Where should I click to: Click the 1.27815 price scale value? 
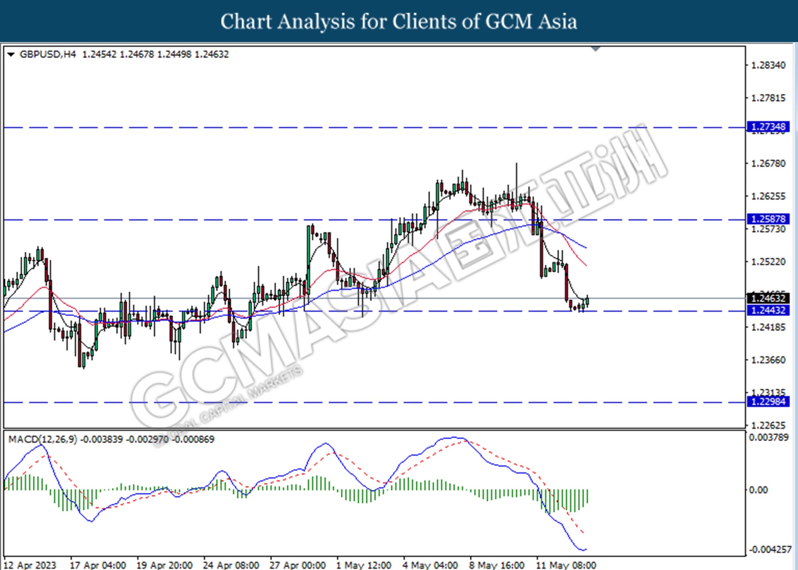(x=768, y=98)
